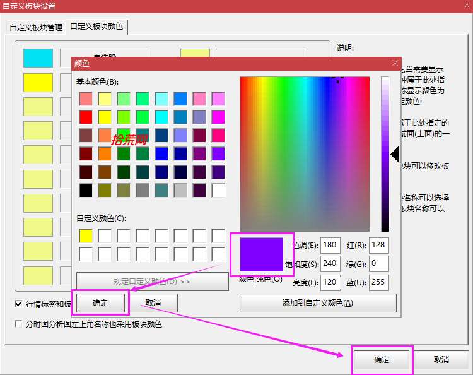Image resolution: width=473 pixels, height=375 pixels.
Task: Pick teal swatch in bottom basic row
Action: pyautogui.click(x=161, y=191)
